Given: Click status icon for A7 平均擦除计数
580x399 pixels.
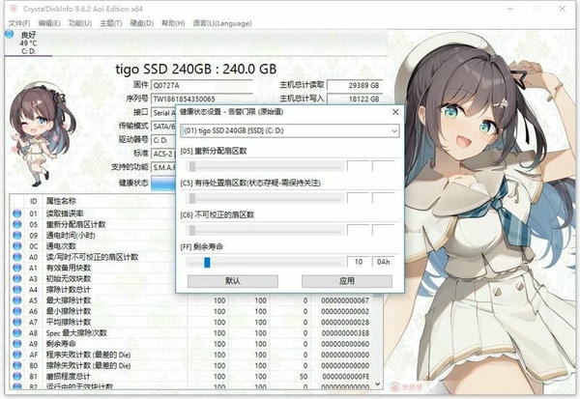Looking at the screenshot, I should tap(16, 322).
